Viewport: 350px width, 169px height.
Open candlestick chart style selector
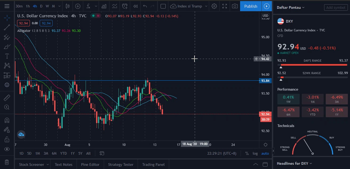point(67,6)
